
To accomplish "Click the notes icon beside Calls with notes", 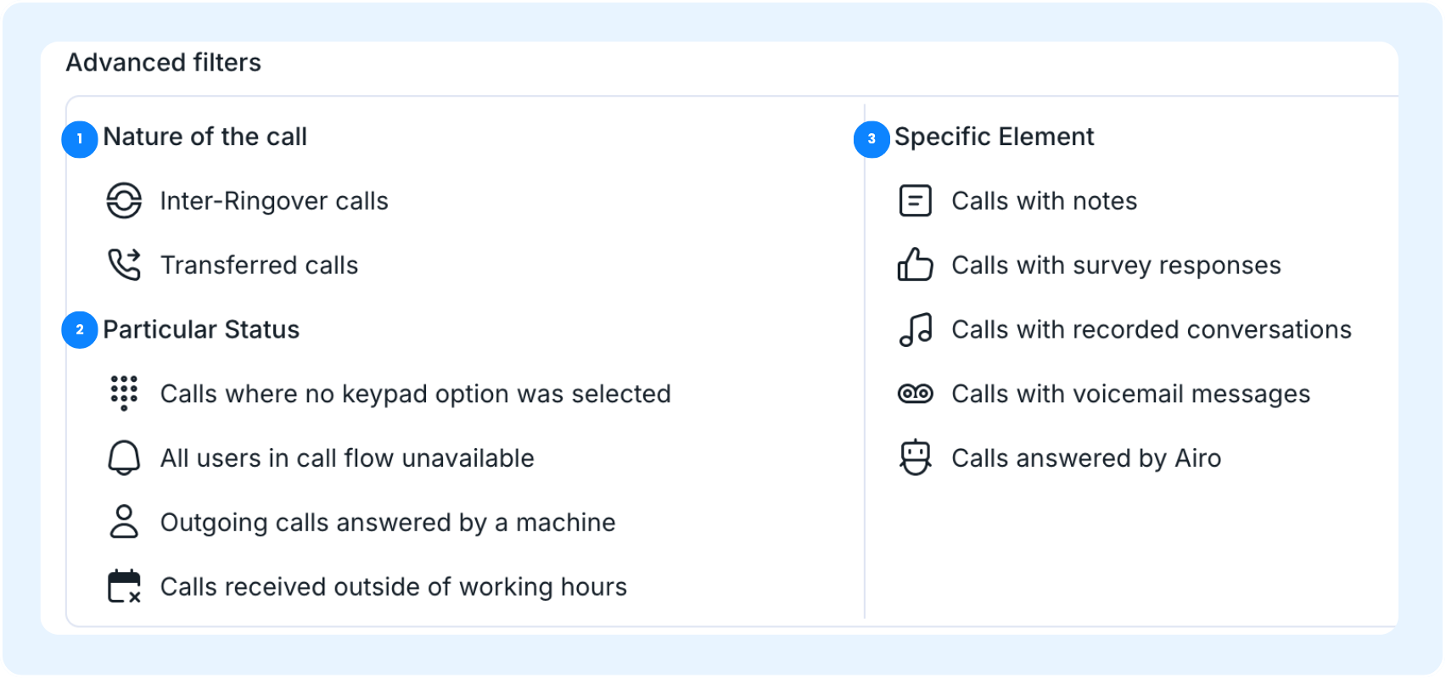I will 915,201.
